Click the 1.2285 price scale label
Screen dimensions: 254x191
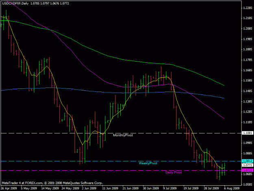tap(248, 8)
